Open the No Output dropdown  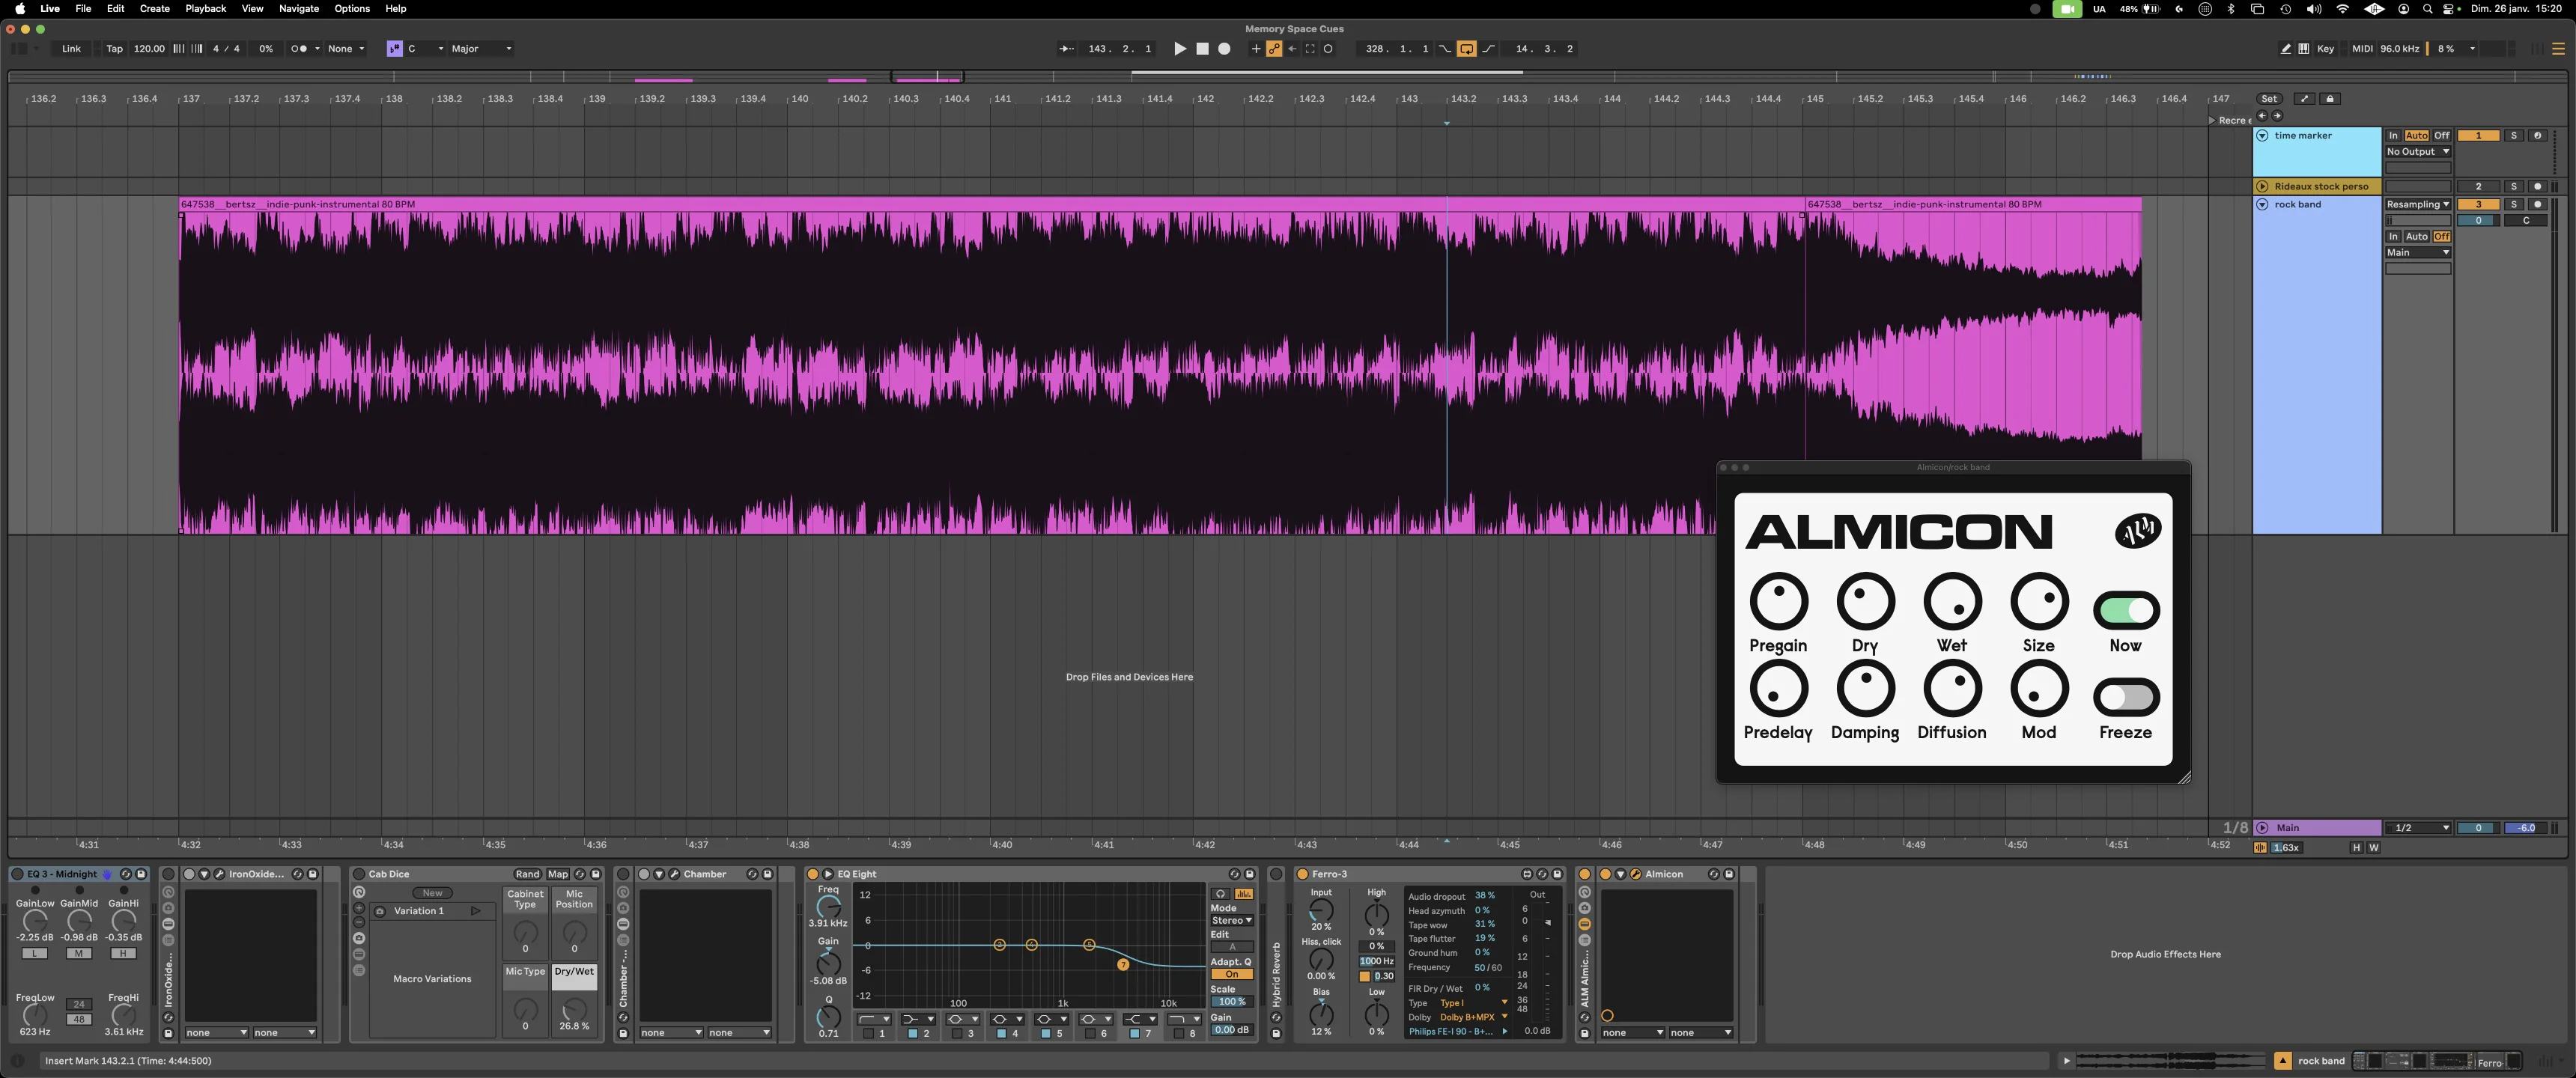click(x=2418, y=152)
